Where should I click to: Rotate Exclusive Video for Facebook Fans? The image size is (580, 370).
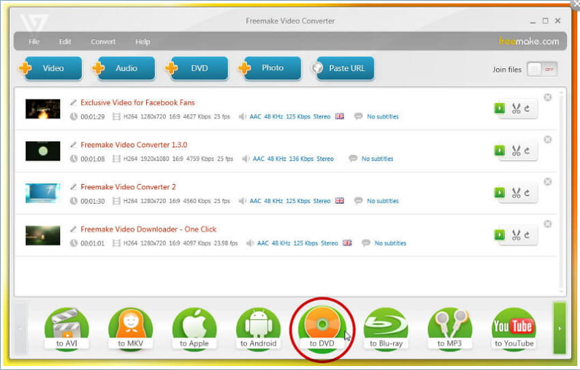coord(527,108)
